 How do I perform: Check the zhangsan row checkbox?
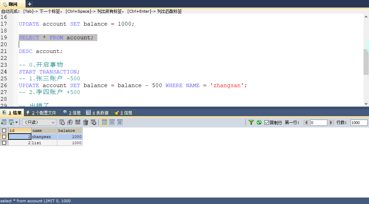[x=4, y=137]
